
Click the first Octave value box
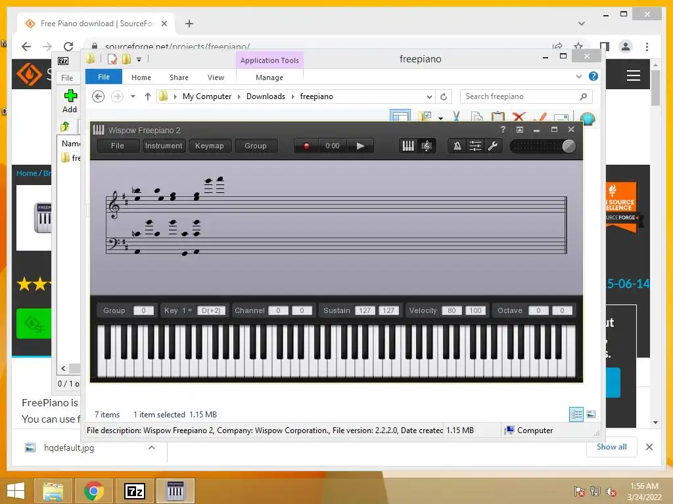pos(538,310)
